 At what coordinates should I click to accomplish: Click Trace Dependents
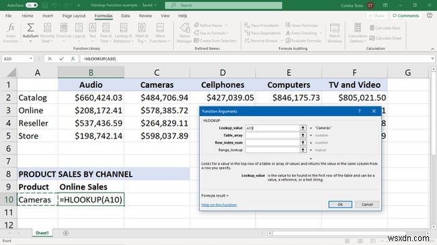tap(262, 33)
